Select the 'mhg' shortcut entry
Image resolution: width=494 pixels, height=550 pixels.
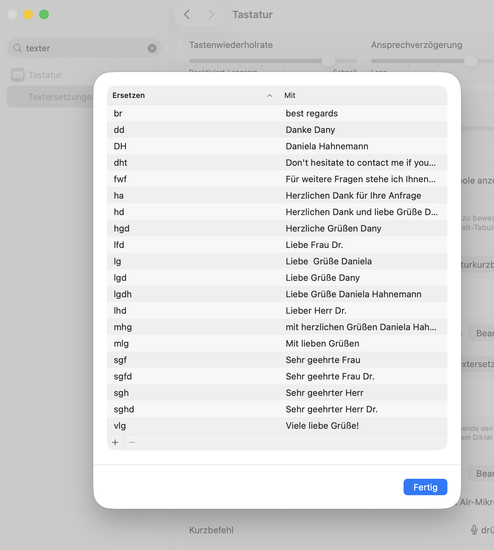(123, 327)
